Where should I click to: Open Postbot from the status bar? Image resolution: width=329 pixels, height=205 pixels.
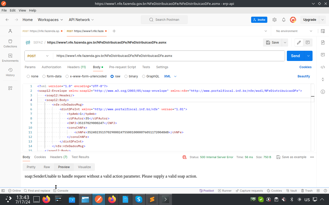pyautogui.click(x=207, y=191)
